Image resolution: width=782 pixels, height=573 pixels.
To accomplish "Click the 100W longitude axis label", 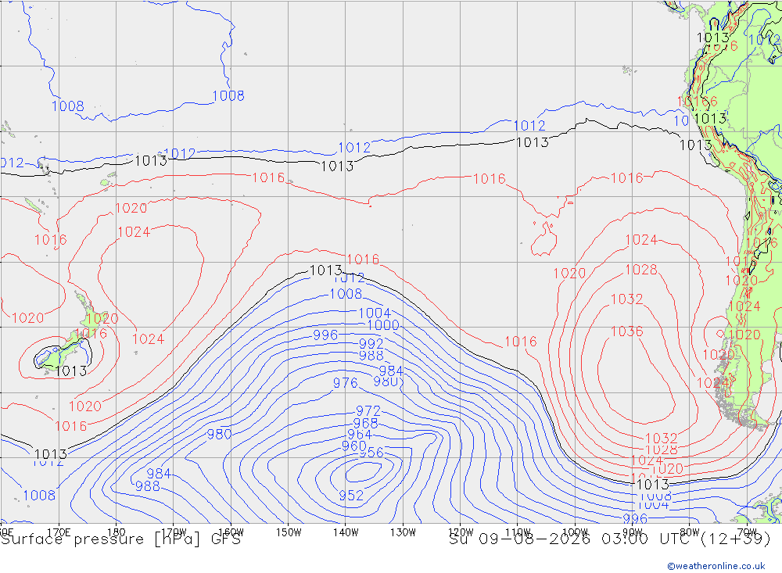I will (x=575, y=532).
